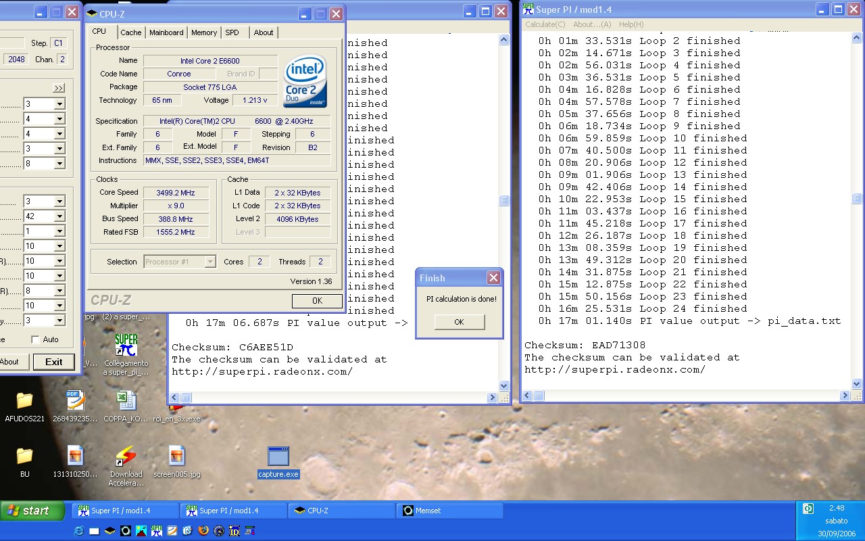Expand the Memset dropdown showing value 4

pos(59,119)
